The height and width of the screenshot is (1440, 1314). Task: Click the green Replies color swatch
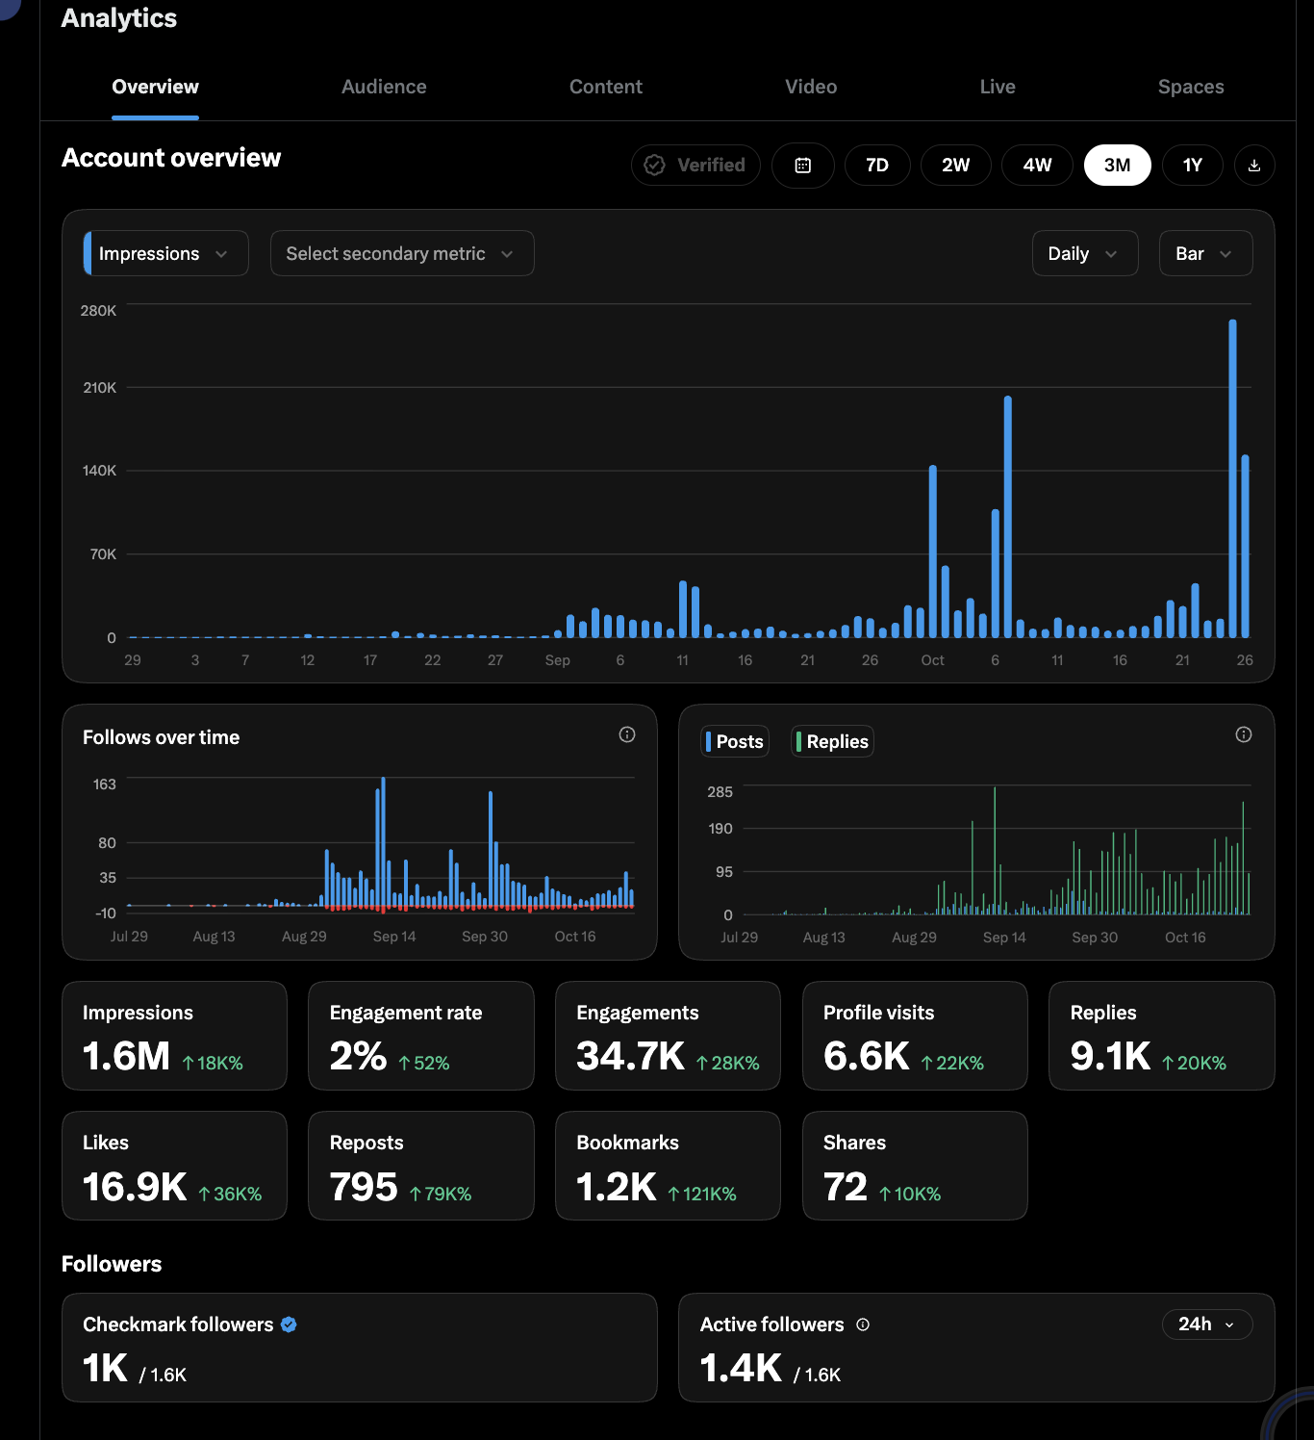point(799,741)
